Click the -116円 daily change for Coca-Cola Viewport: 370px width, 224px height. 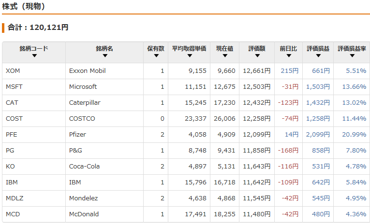tap(288, 166)
